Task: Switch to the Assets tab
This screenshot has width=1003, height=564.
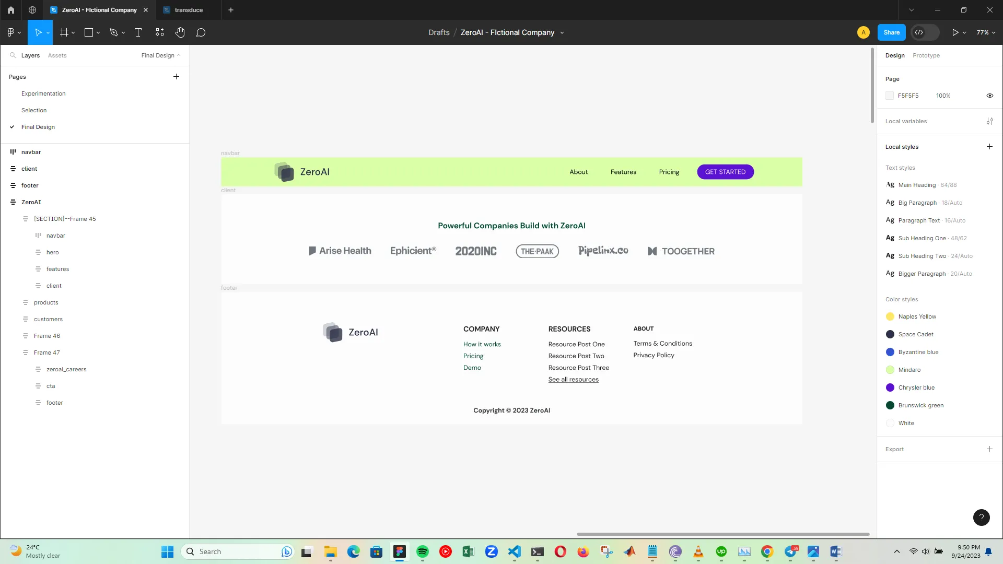Action: tap(57, 55)
